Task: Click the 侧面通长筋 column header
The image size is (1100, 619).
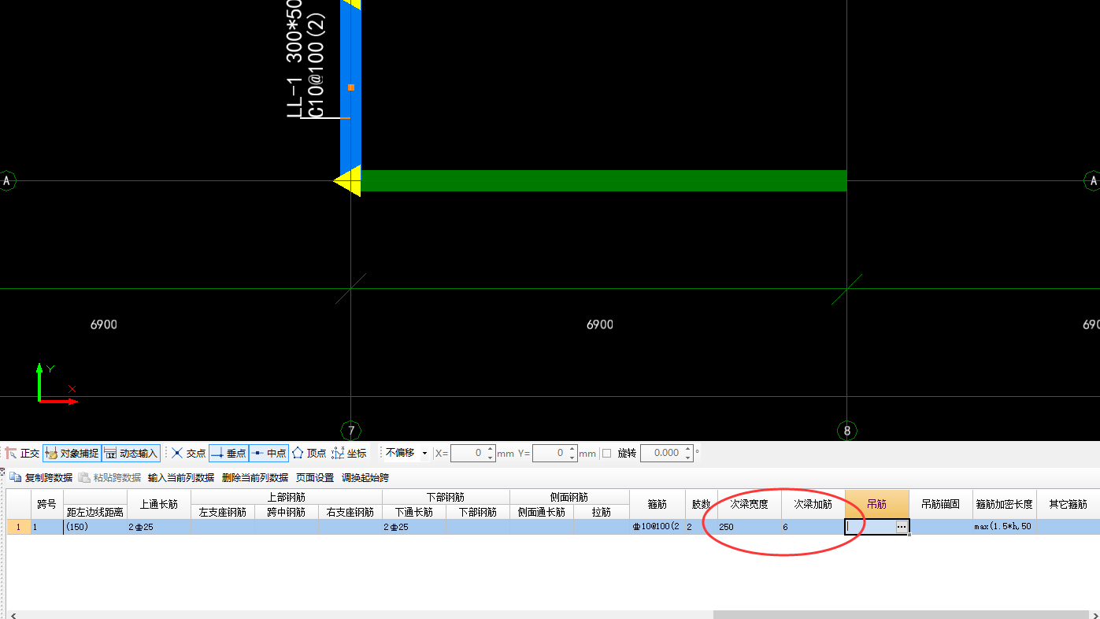Action: click(x=542, y=512)
